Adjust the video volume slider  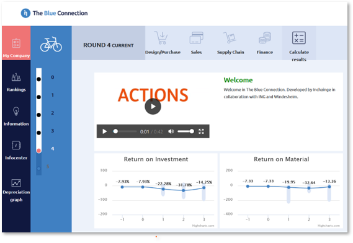[x=185, y=131]
